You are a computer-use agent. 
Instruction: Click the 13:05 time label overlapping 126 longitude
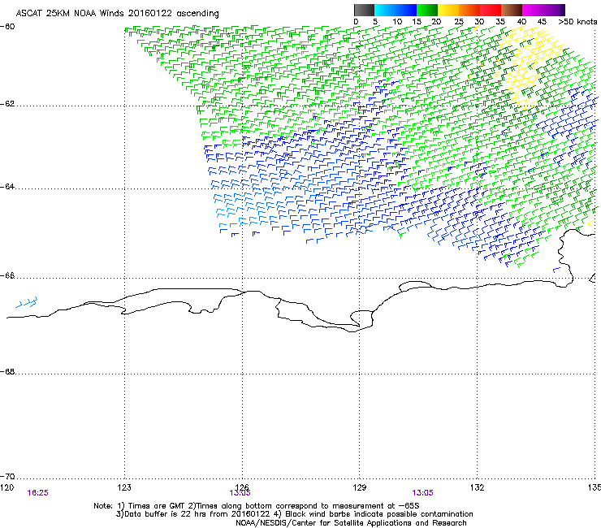(x=240, y=493)
